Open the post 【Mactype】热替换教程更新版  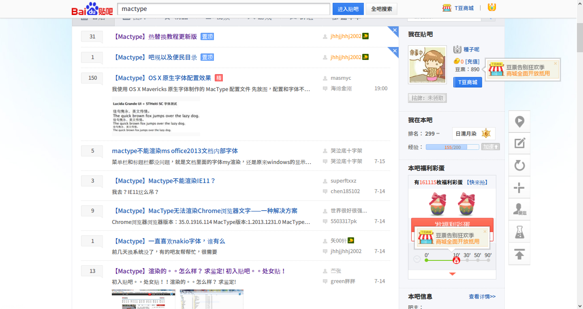coord(154,36)
